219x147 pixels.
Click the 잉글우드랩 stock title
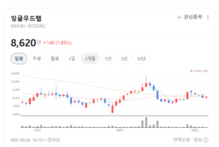point(26,18)
